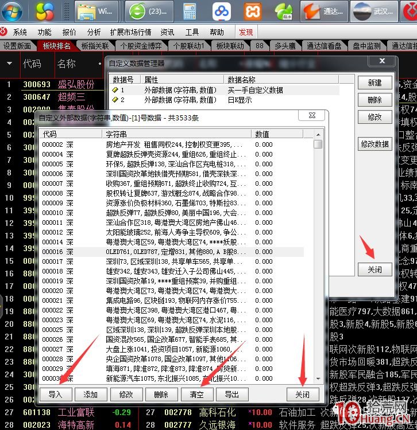Click the red app logo beside 系统

(3, 32)
